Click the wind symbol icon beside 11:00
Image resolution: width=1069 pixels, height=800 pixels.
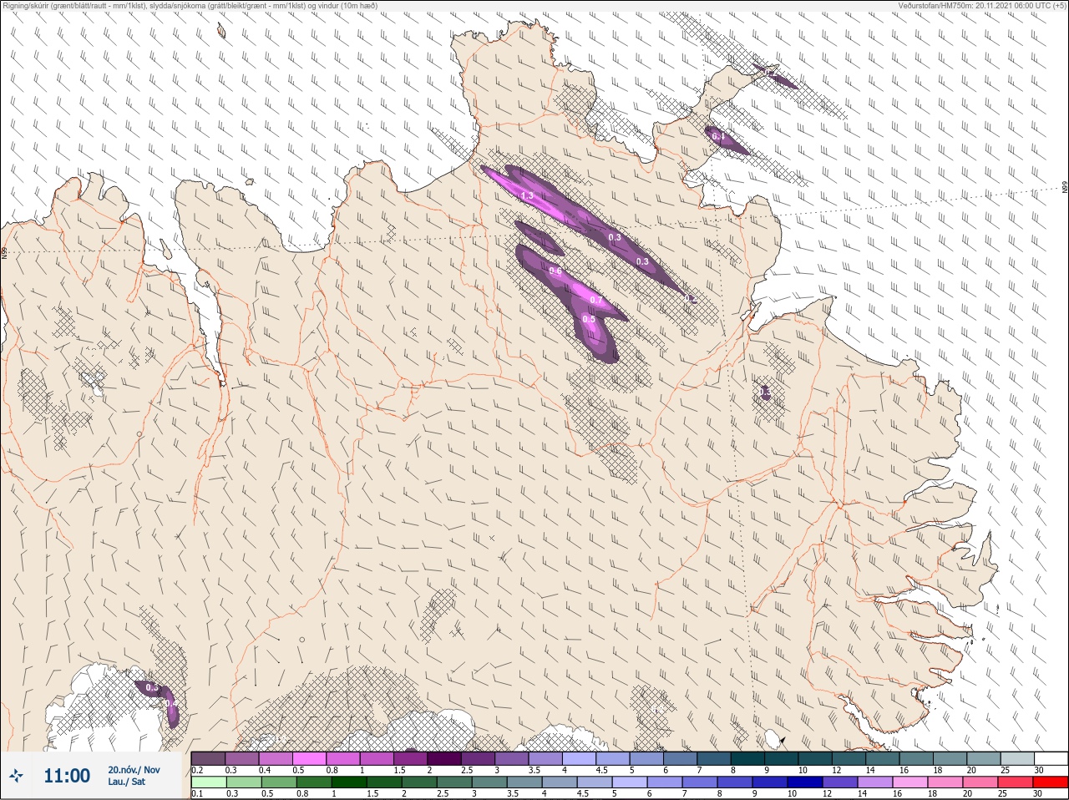click(x=16, y=776)
